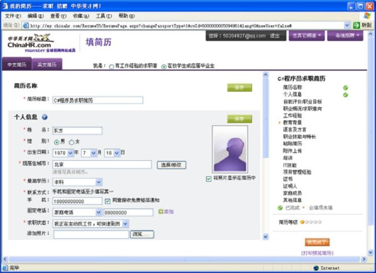The height and width of the screenshot is (273, 376).
Task: Switch to the 英文简历 tab
Action: pyautogui.click(x=47, y=65)
